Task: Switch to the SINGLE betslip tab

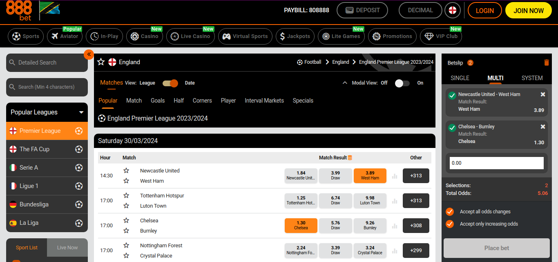Action: point(460,78)
